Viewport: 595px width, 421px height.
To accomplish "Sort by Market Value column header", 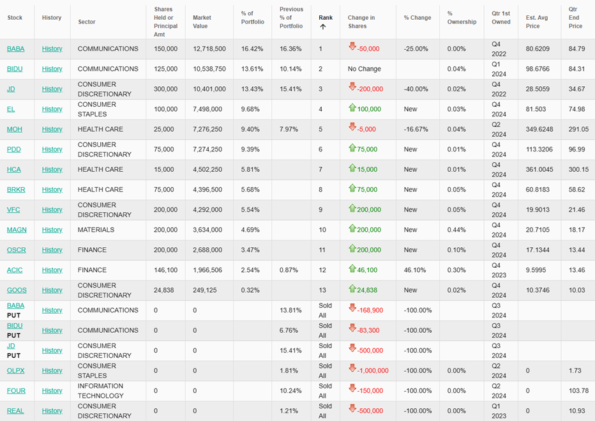I will (x=202, y=22).
